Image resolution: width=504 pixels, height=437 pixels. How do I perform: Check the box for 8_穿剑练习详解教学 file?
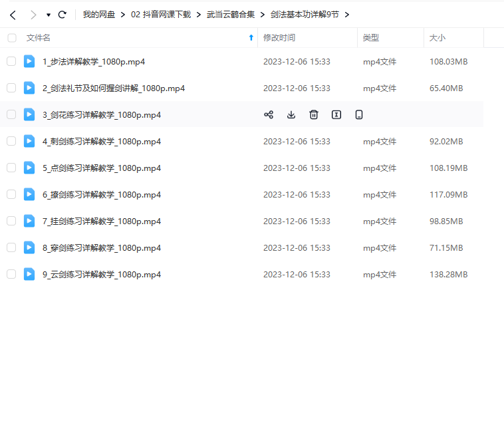(11, 247)
